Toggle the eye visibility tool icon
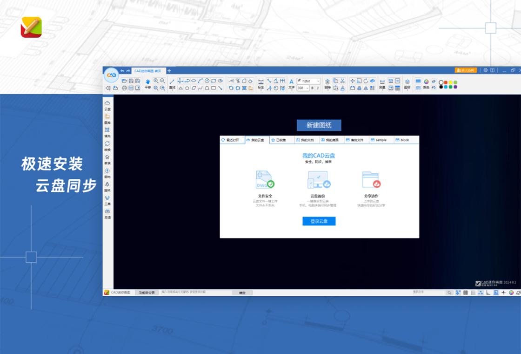Screen dimensions: 521x354 click(220, 81)
